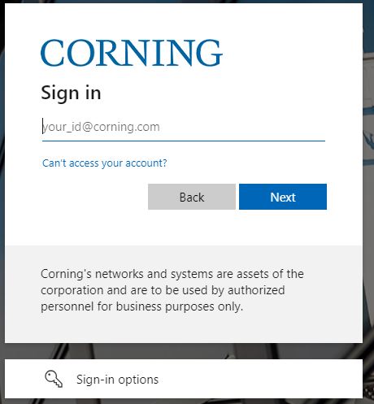Open the Sign-in options text
The height and width of the screenshot is (404, 374).
117,380
